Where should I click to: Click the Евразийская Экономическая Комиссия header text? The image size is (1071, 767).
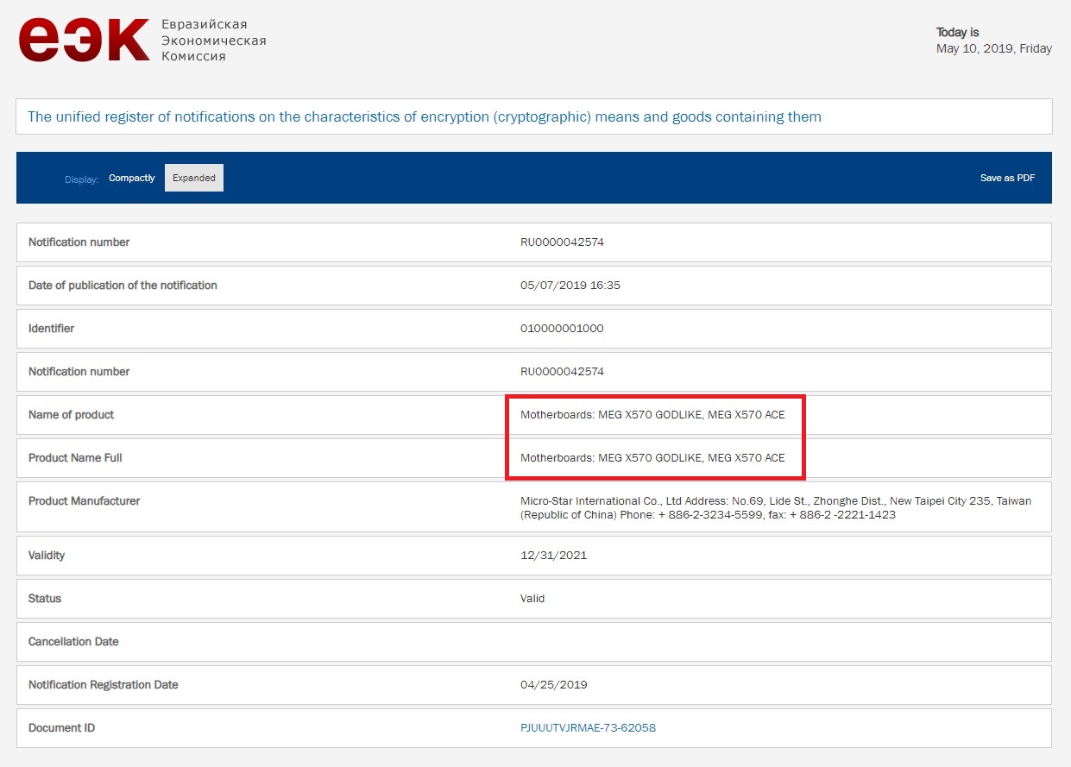[x=213, y=41]
